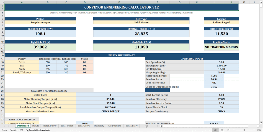Image resolution: width=263 pixels, height=132 pixels.
Task: Open the Trajectory sheet tab
Action: pyautogui.click(x=99, y=126)
